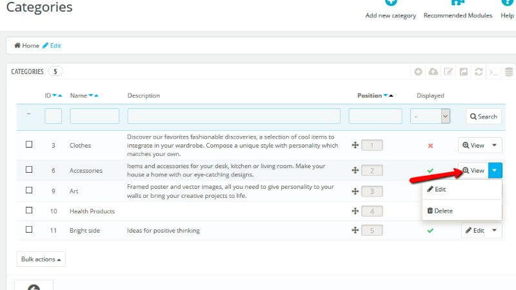Click the Bright side category name
Screen dimensions: 516x290
[x=84, y=231]
